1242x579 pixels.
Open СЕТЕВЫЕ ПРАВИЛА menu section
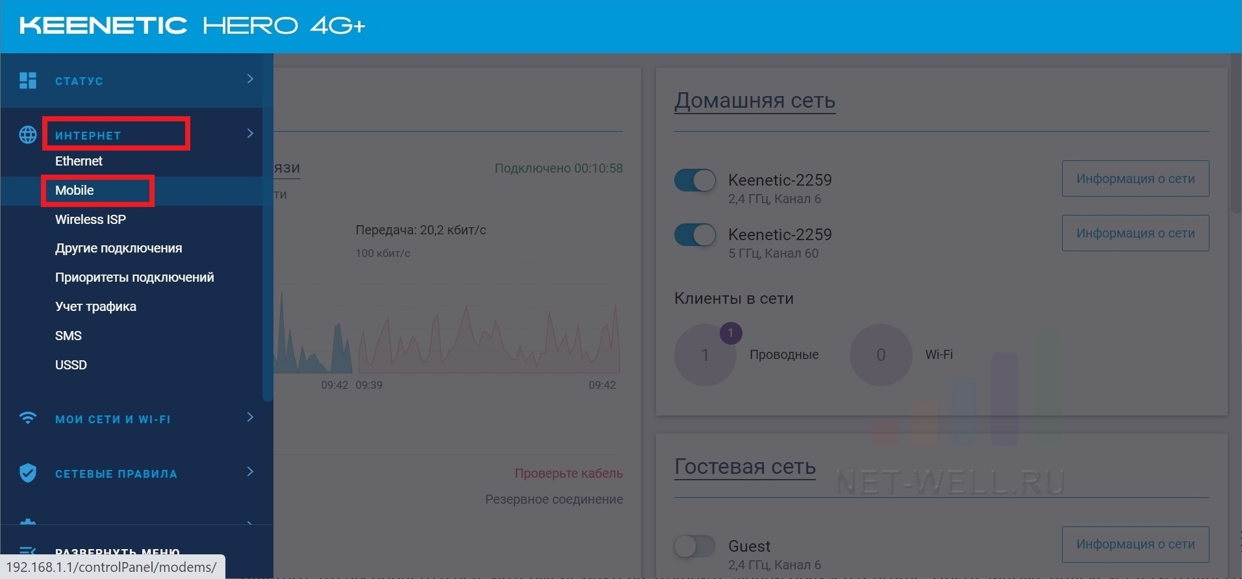pyautogui.click(x=116, y=474)
